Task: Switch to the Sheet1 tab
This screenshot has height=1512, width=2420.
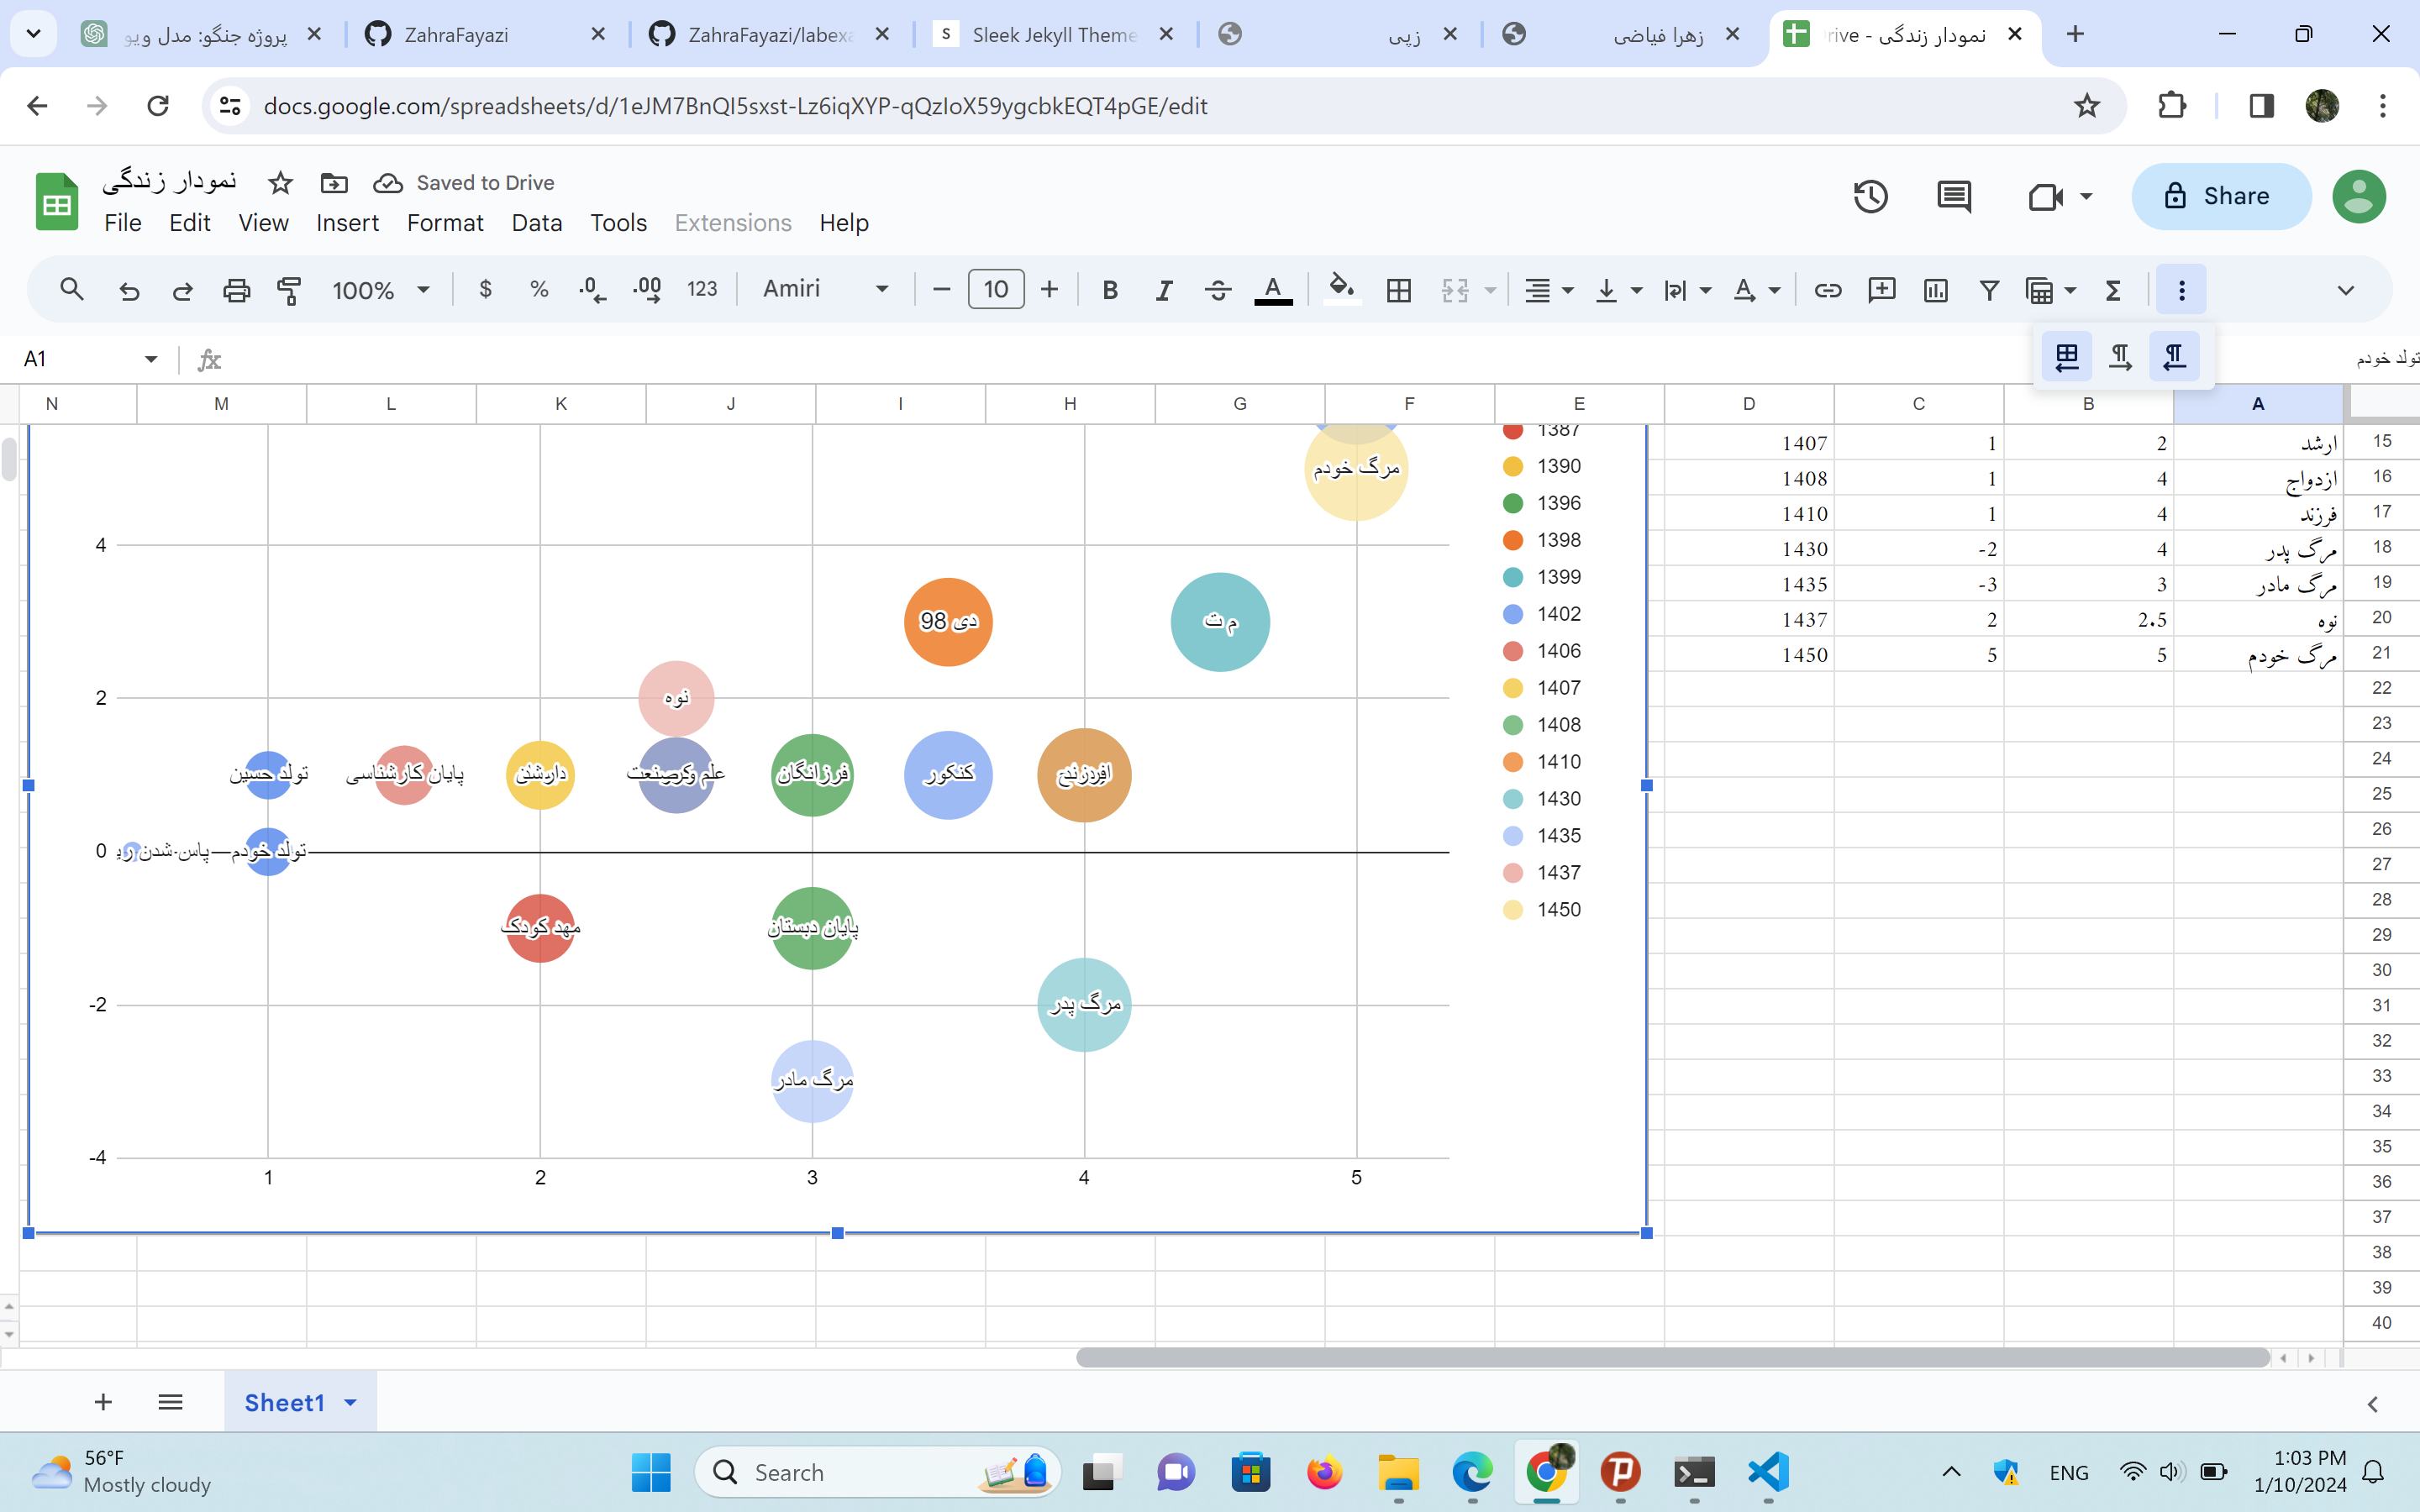Action: click(285, 1402)
